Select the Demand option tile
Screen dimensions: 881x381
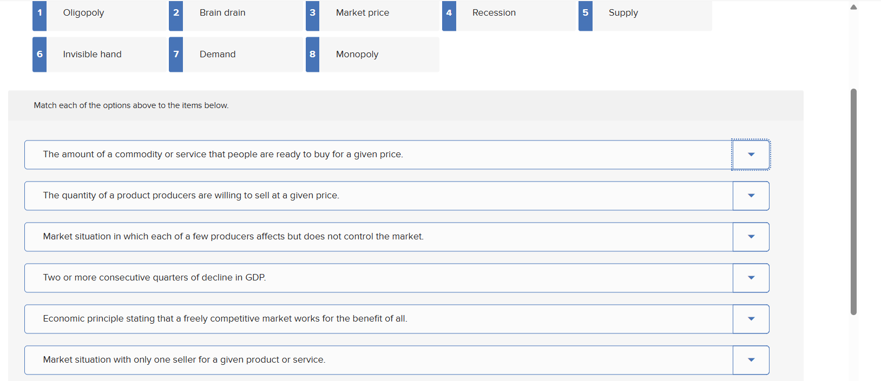point(242,55)
